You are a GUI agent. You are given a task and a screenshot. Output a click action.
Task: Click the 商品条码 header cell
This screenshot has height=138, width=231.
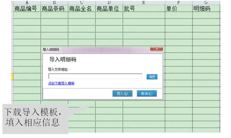[x=54, y=9]
